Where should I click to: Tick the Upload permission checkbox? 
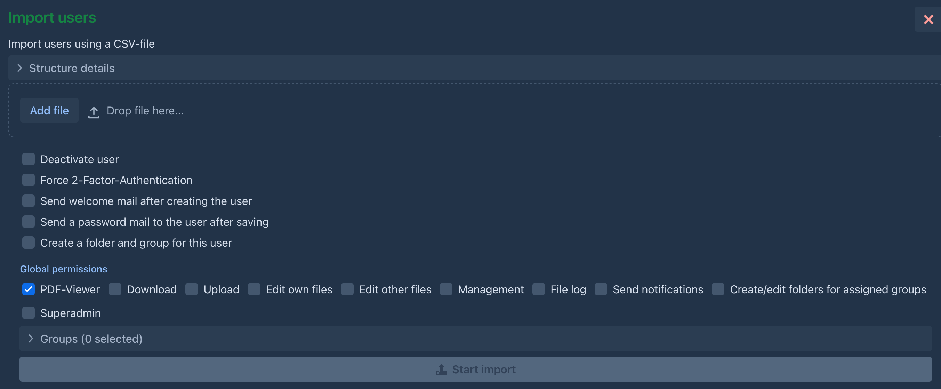pyautogui.click(x=192, y=289)
